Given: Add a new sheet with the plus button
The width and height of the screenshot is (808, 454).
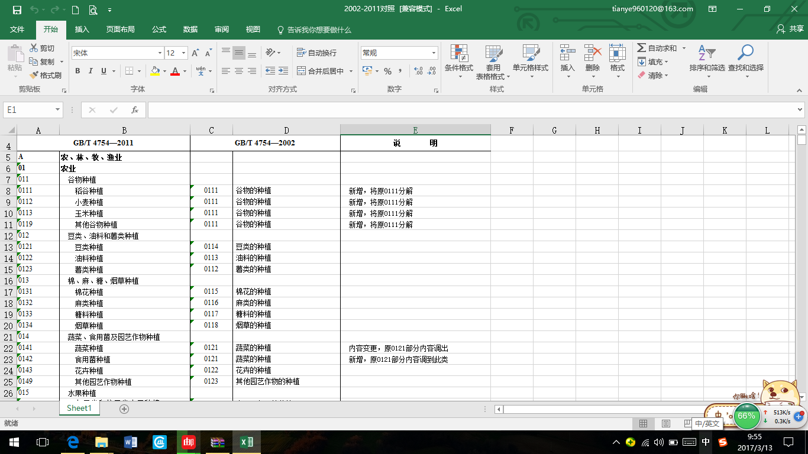Looking at the screenshot, I should point(124,408).
